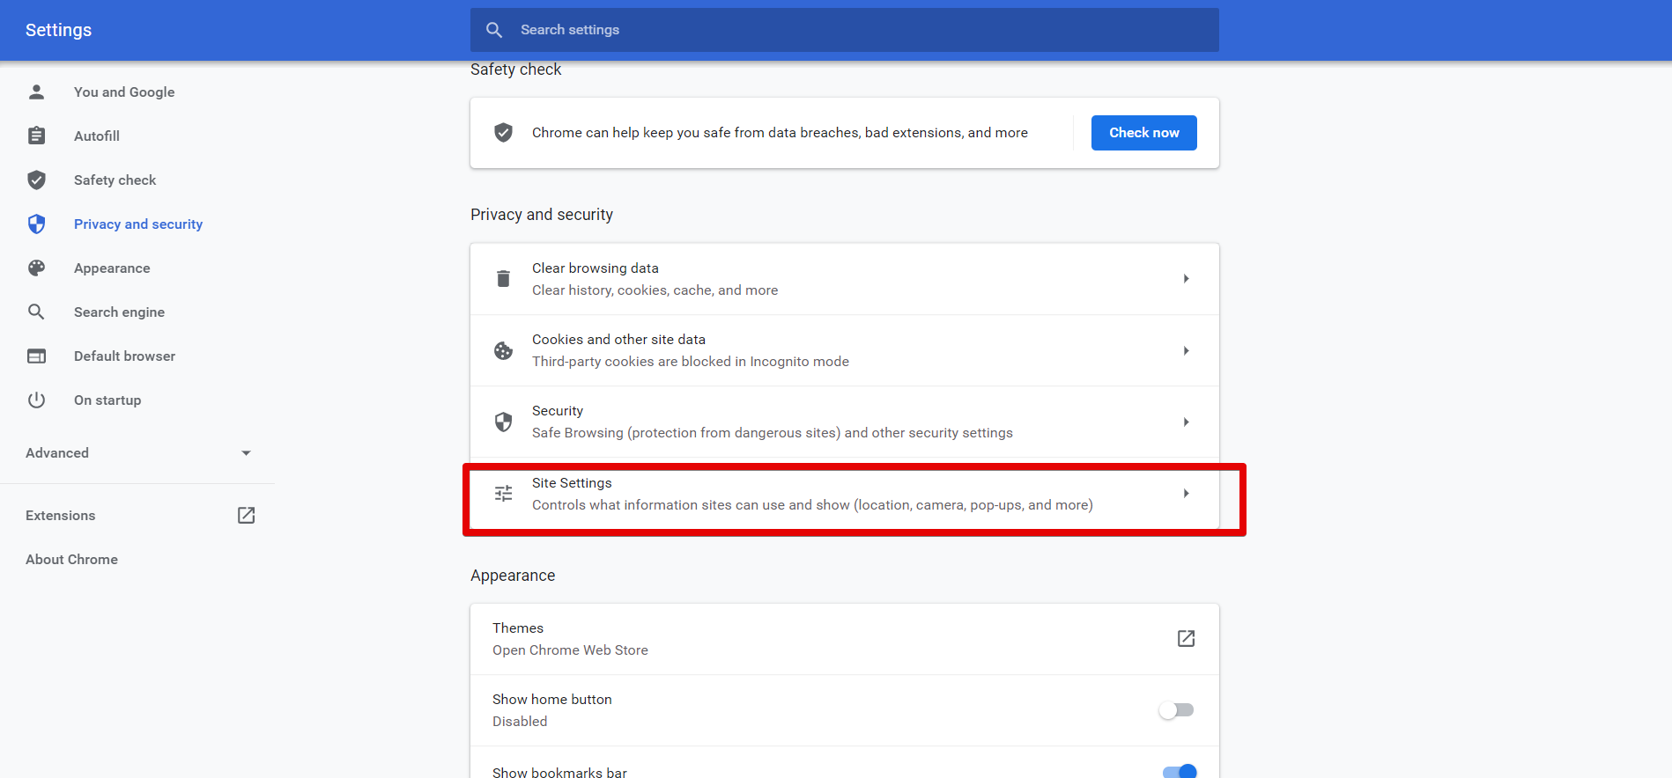Click into the Search settings field
Screen dimensions: 1672x778
(844, 30)
